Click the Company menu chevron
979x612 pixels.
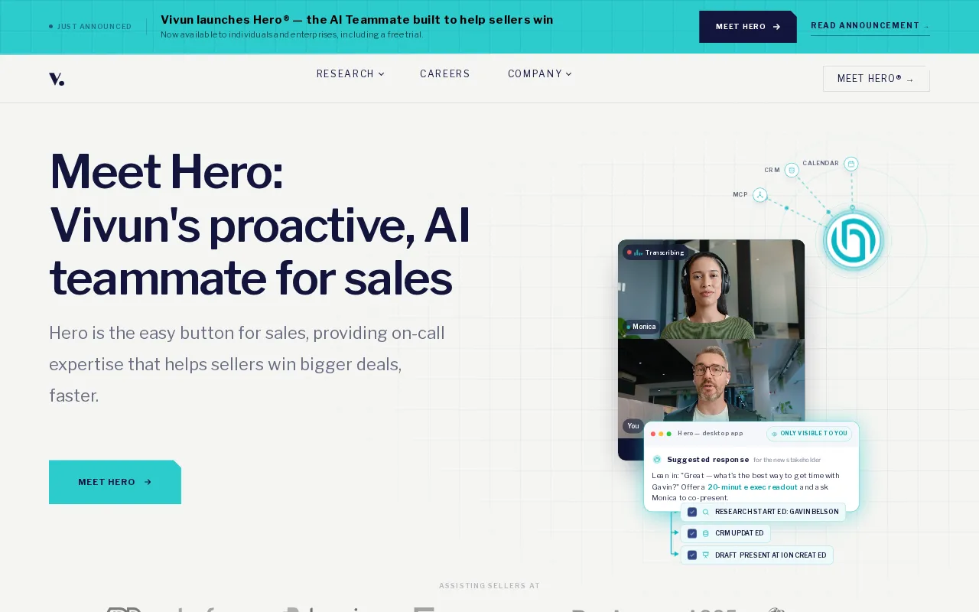(569, 74)
